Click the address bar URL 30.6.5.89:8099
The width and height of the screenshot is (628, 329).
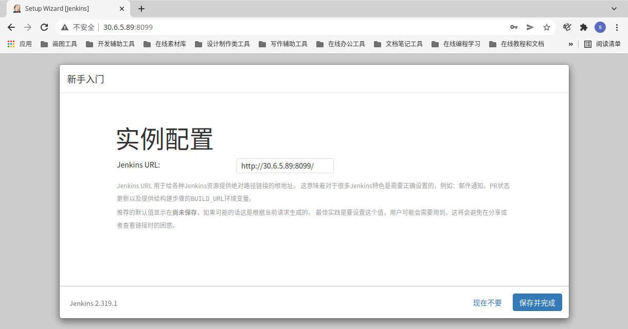click(x=128, y=27)
